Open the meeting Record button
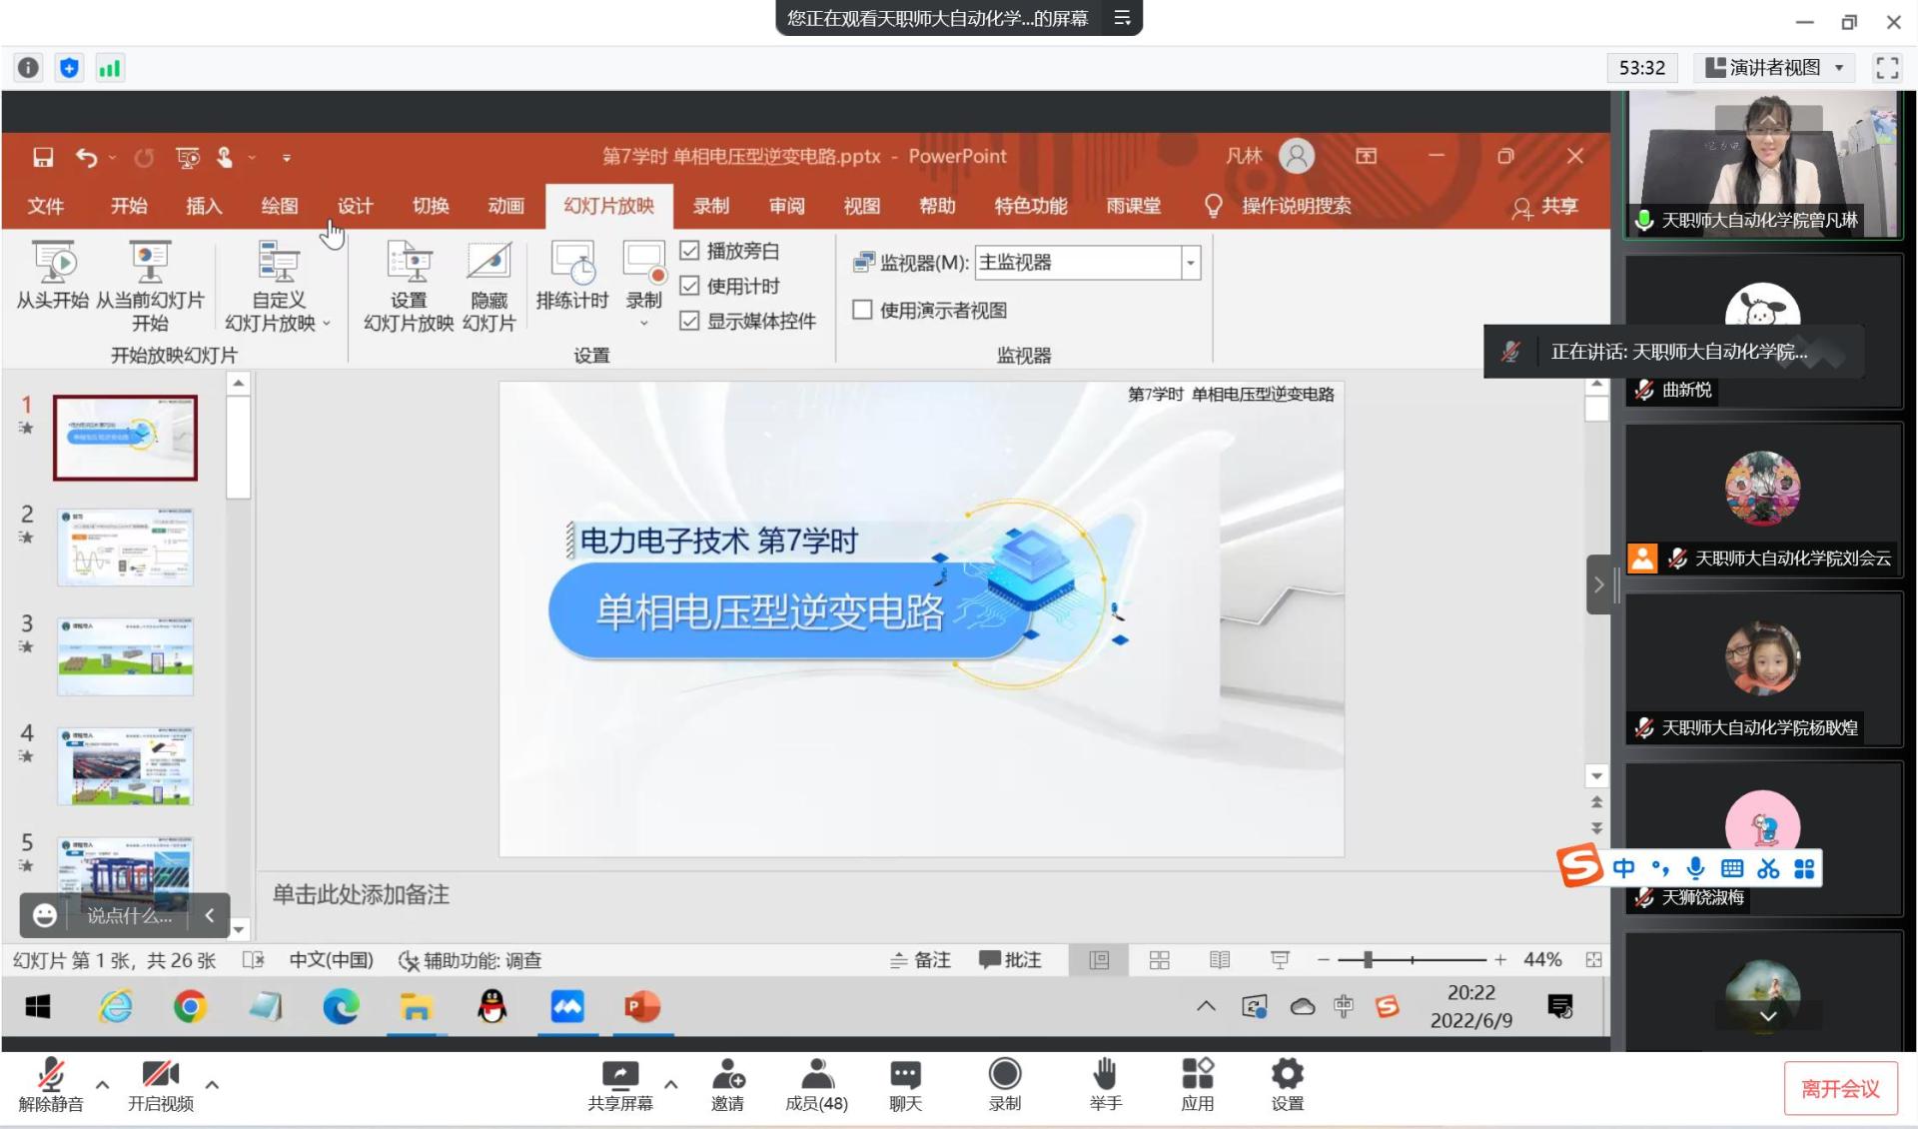Screen dimensions: 1918x1129 point(1004,1075)
